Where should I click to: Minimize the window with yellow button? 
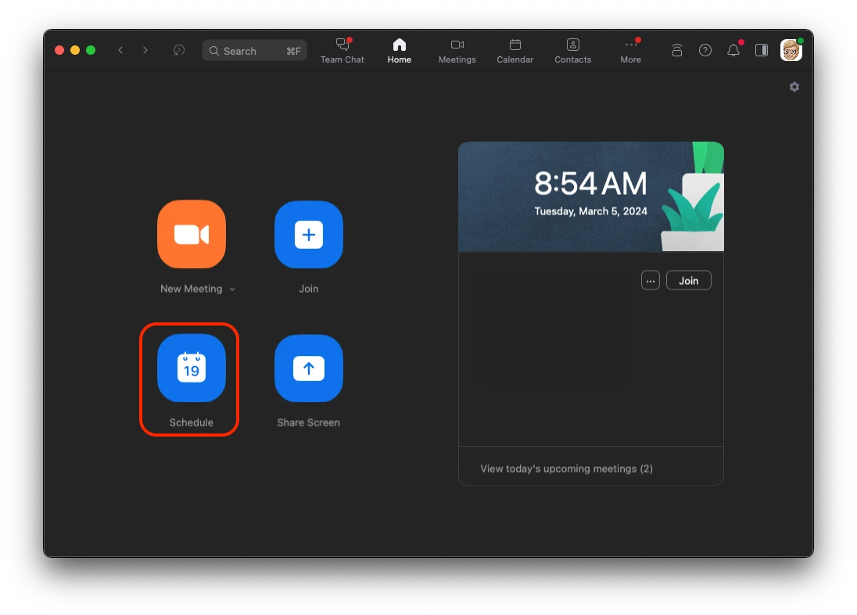coord(75,50)
